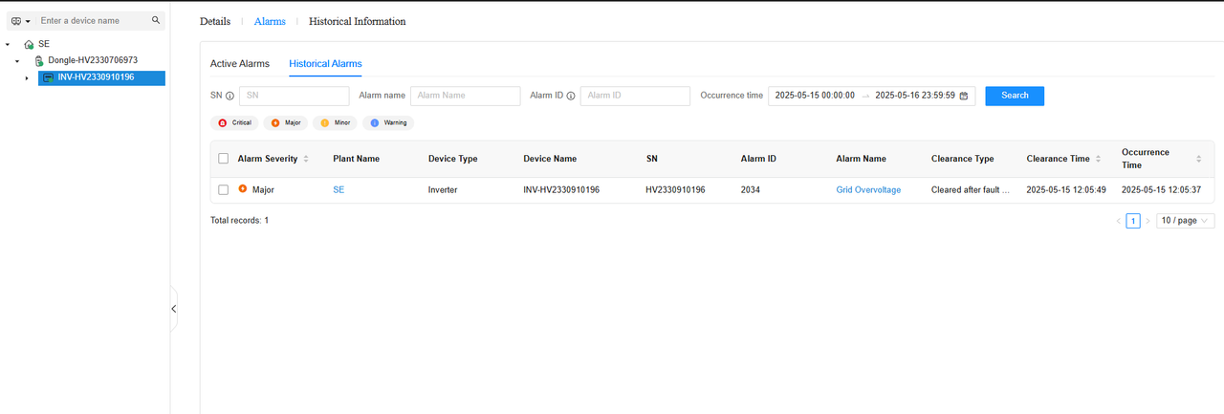
Task: Toggle the Major severity filter
Action: (285, 122)
